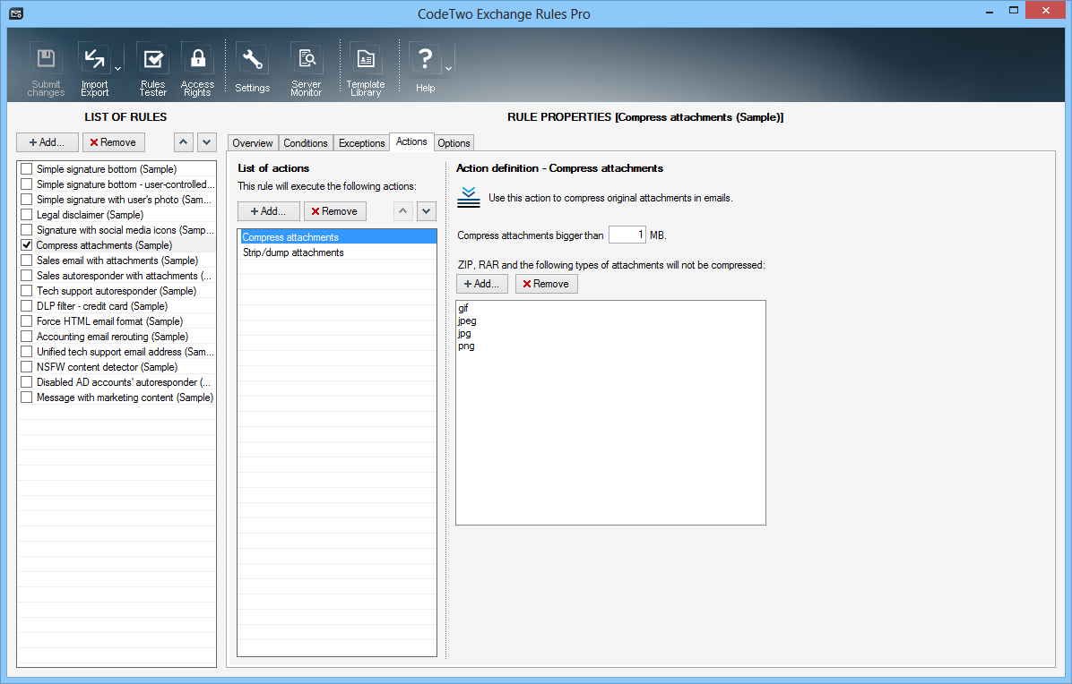Tick Simple signature with user's photo checkbox
1072x684 pixels.
pos(27,200)
